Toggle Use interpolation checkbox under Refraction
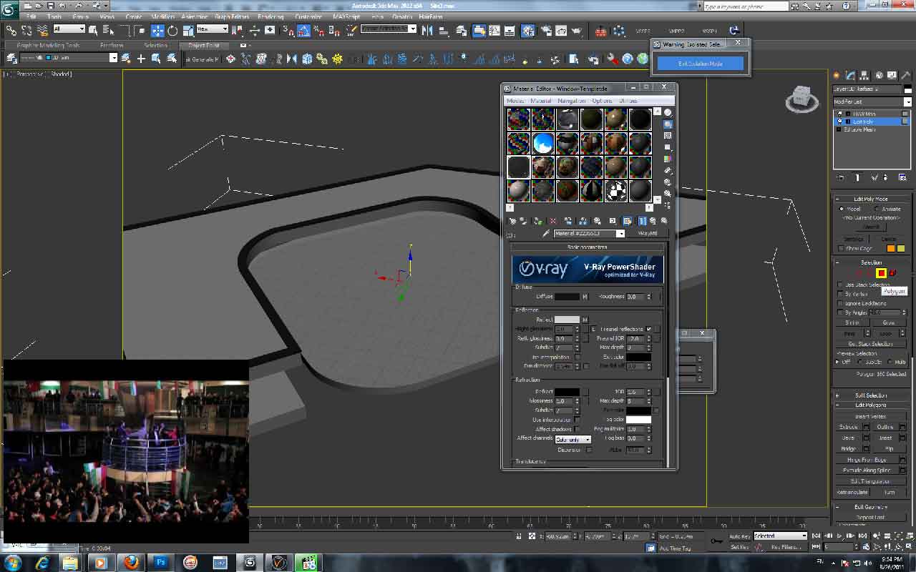Screen dimensions: 916x572 click(578, 420)
